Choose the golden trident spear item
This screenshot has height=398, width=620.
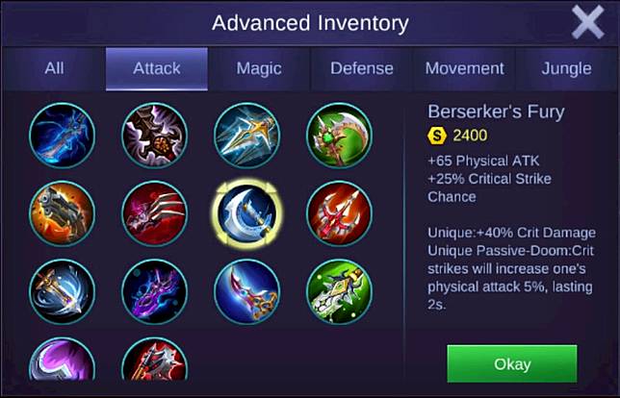tap(247, 136)
